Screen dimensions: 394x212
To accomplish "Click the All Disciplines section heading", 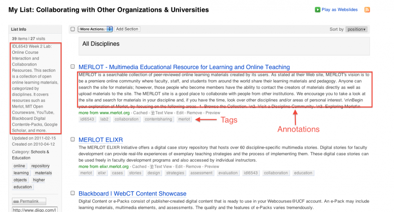I will [x=101, y=44].
